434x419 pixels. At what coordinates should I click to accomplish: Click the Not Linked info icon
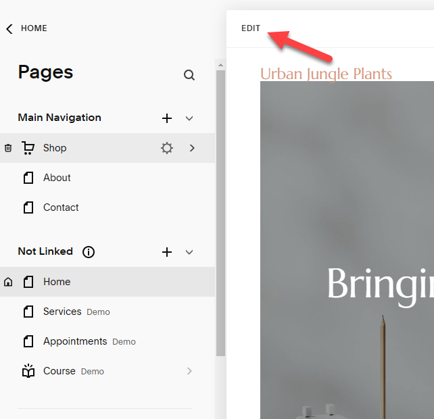[x=89, y=252]
